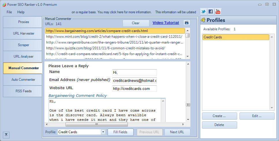Screen dimensions: 279x141
Task: Click the browser pane scroll down arrow
Action: pos(188,119)
